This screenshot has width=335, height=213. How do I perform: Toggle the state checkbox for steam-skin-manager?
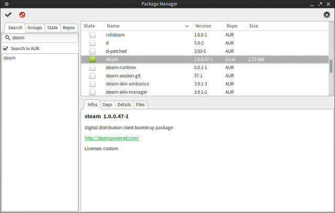[93, 92]
